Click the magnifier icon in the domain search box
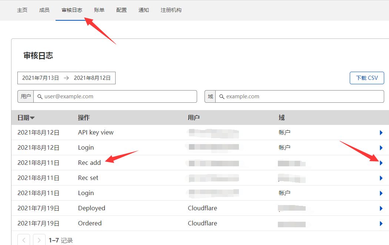The image size is (389, 245). [221, 96]
